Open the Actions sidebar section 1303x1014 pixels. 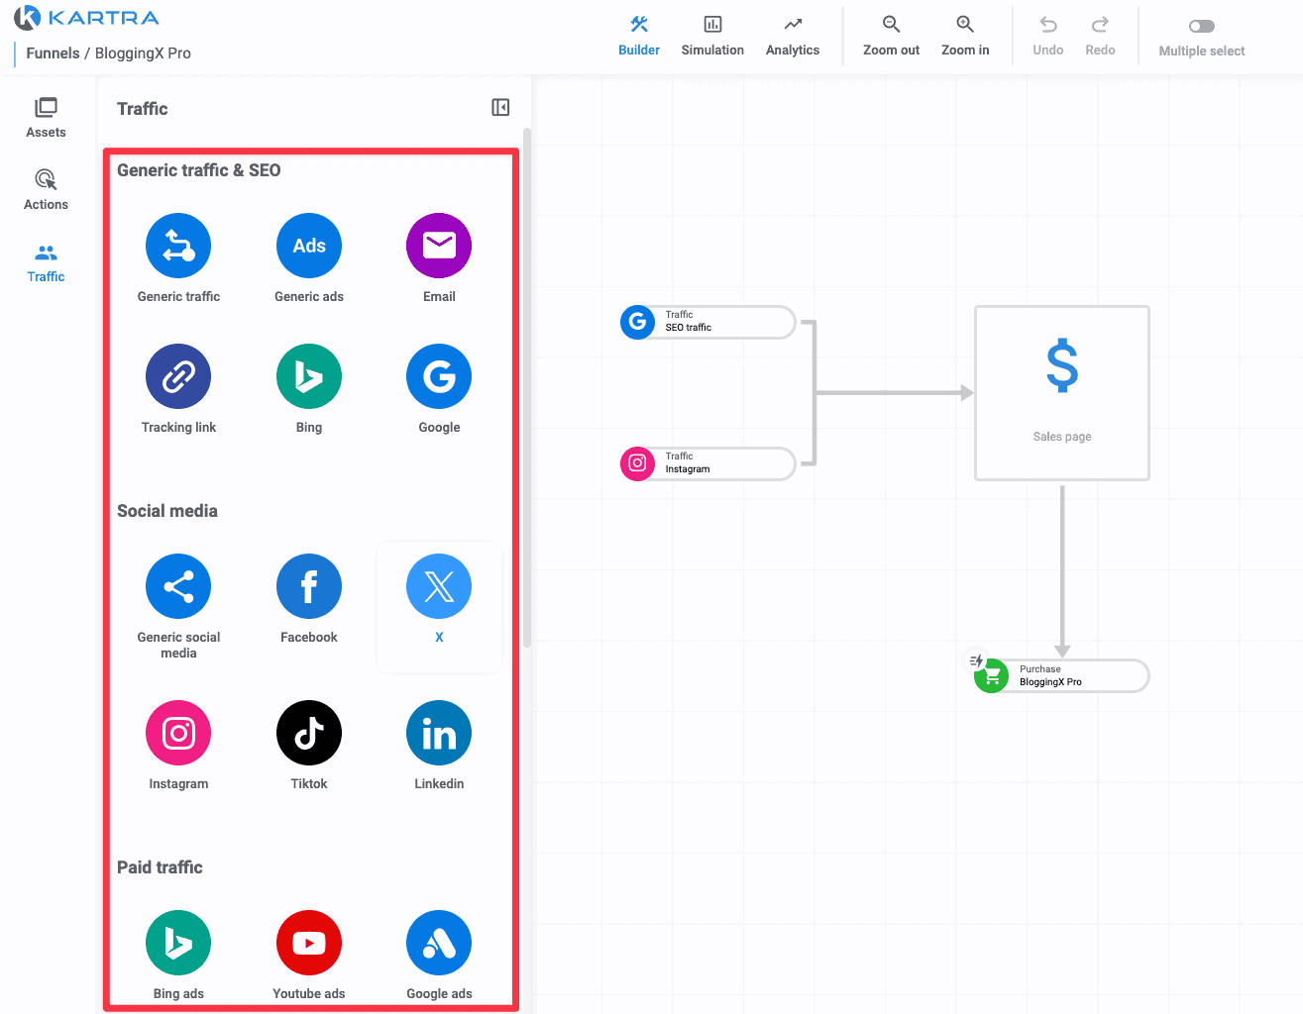click(x=46, y=190)
